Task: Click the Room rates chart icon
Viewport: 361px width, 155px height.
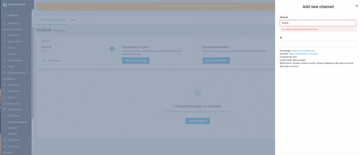Action: [x=4, y=116]
